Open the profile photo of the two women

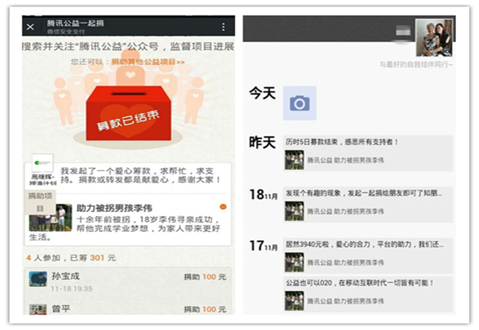pyautogui.click(x=434, y=38)
